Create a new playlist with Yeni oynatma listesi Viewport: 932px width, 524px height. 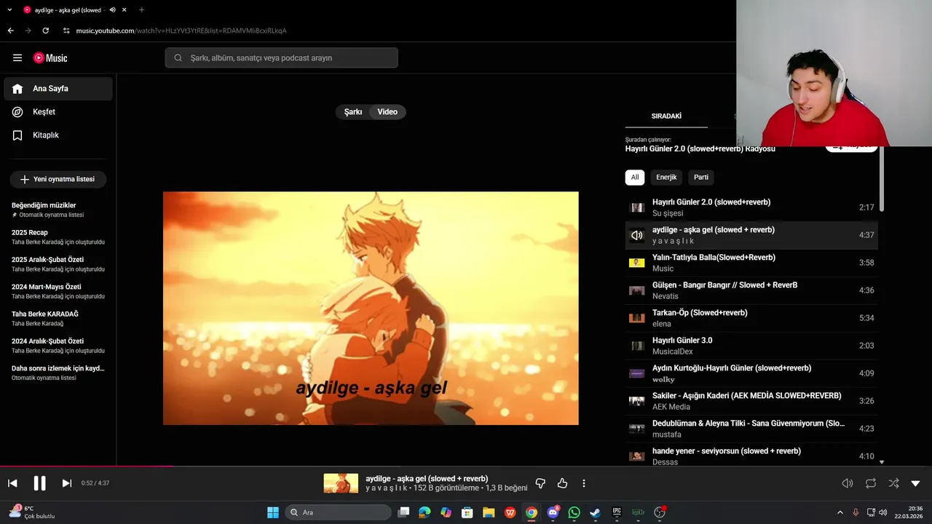click(58, 179)
